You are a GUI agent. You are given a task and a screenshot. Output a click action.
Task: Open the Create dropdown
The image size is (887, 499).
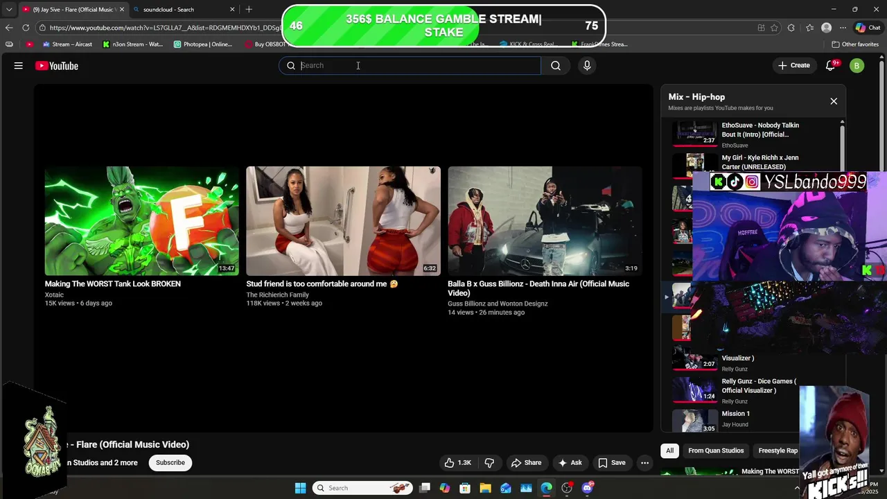793,66
